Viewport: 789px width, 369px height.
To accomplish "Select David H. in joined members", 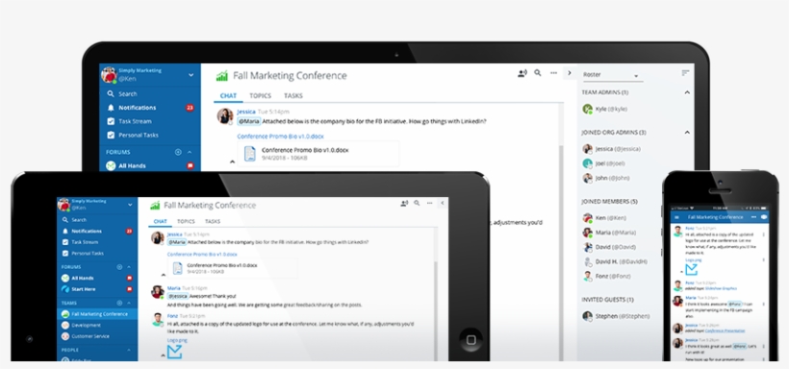I will (615, 262).
